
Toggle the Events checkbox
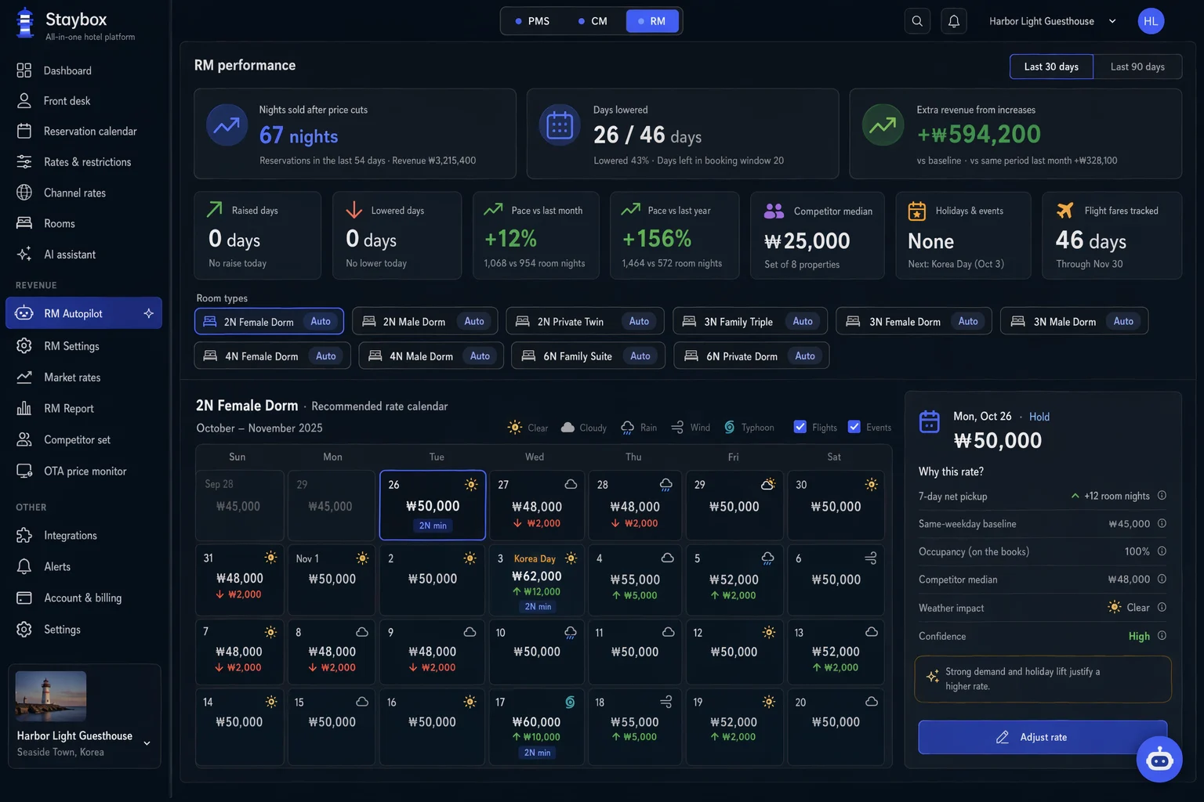pyautogui.click(x=854, y=427)
